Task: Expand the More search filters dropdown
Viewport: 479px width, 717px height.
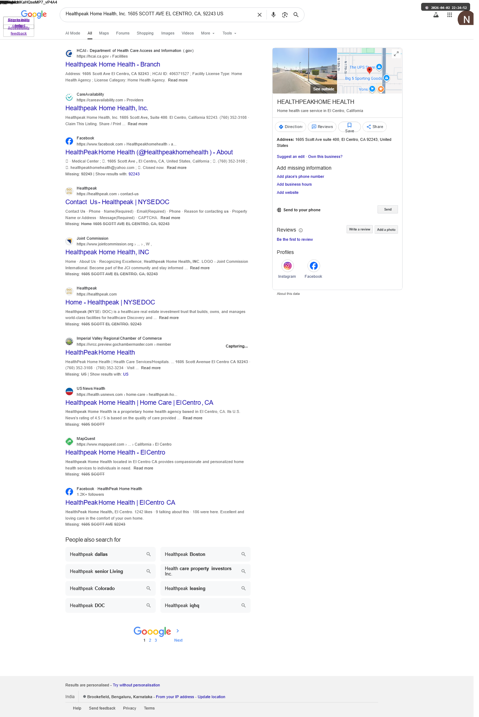Action: 208,33
